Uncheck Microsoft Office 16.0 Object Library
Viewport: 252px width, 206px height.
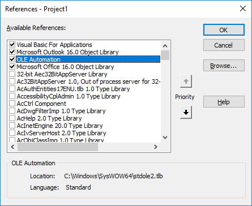(12, 67)
